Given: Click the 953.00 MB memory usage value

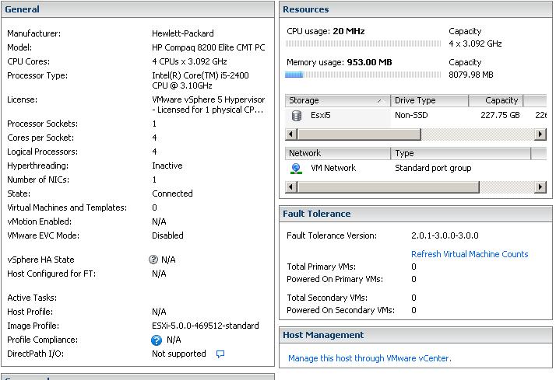Looking at the screenshot, I should (x=369, y=62).
